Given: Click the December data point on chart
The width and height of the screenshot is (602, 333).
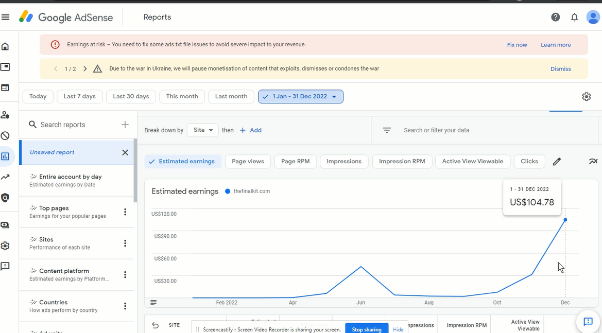Looking at the screenshot, I should [565, 220].
